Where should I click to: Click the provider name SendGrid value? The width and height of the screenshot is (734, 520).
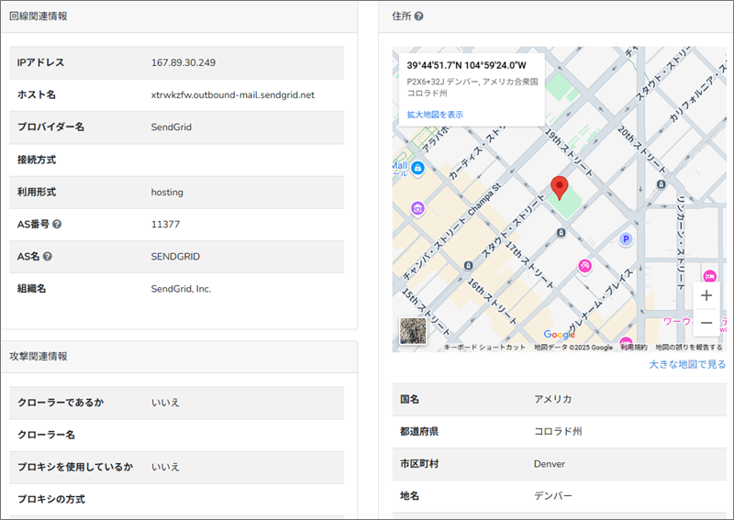click(x=171, y=127)
